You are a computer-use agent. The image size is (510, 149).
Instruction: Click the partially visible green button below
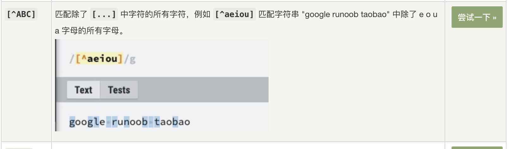(x=477, y=147)
